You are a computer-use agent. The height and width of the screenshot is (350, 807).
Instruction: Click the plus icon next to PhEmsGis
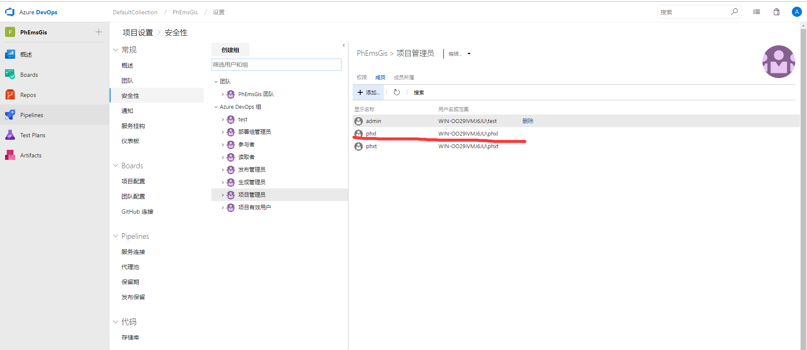(99, 32)
